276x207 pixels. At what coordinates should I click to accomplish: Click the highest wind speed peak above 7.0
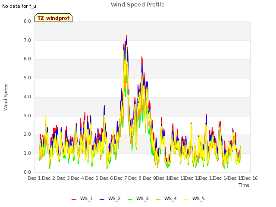click(126, 36)
